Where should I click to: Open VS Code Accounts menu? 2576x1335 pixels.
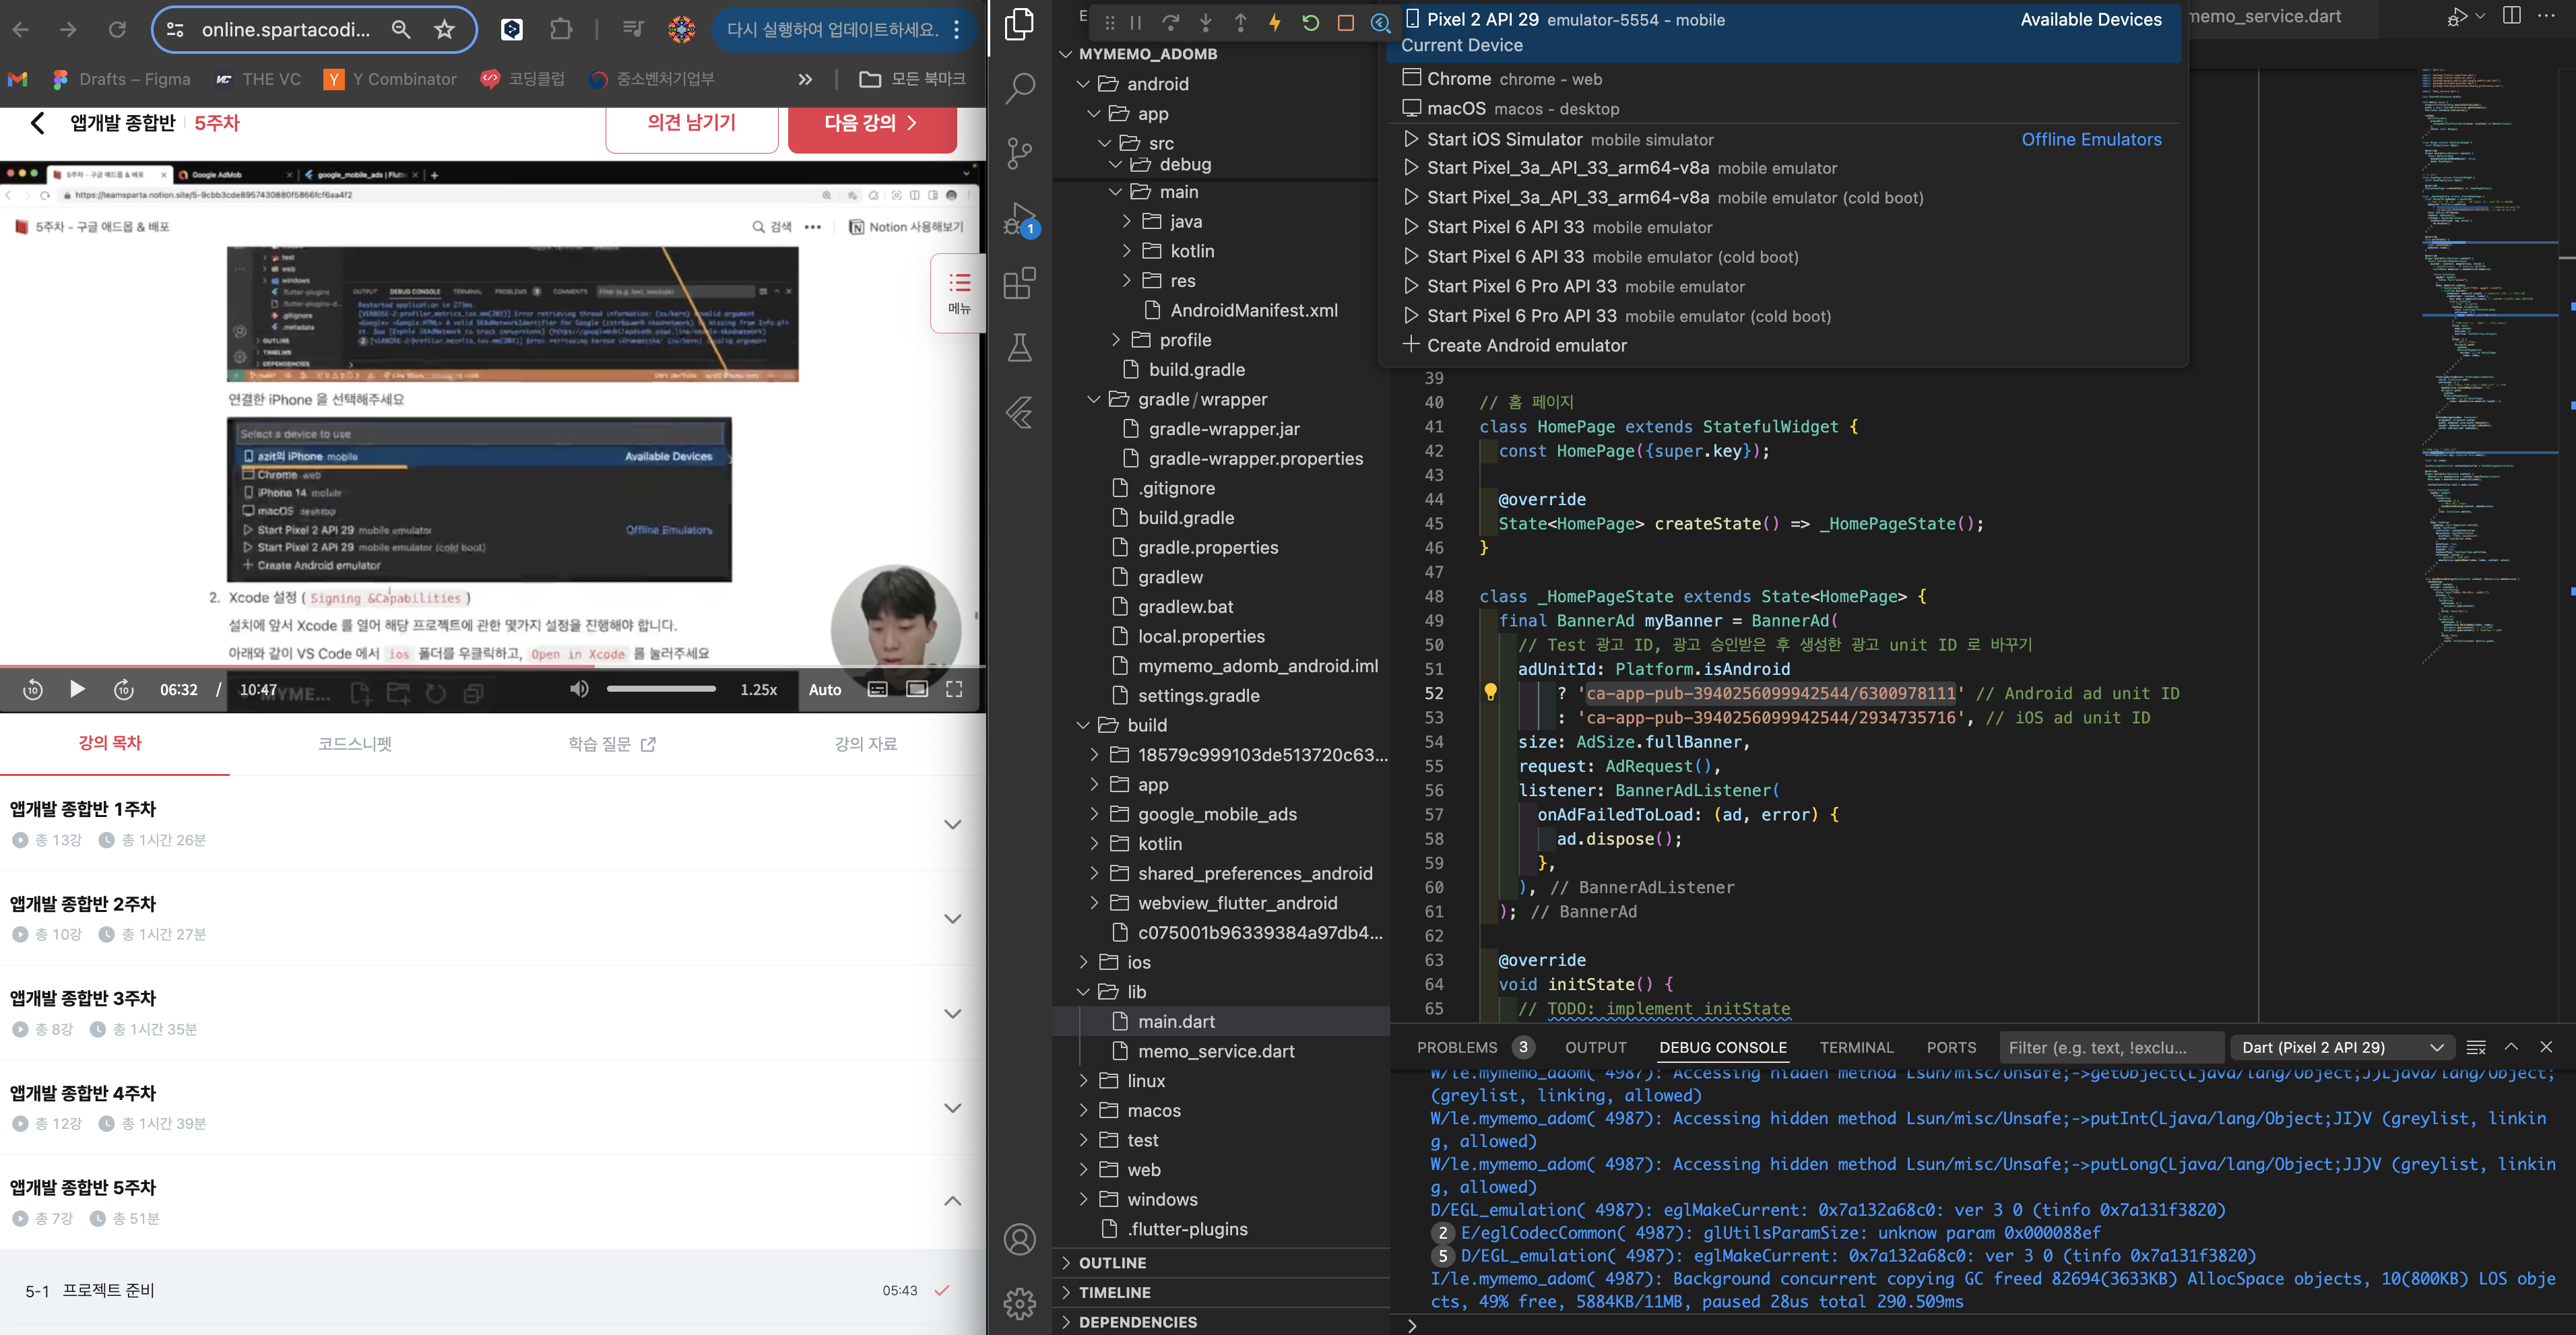(x=1019, y=1240)
